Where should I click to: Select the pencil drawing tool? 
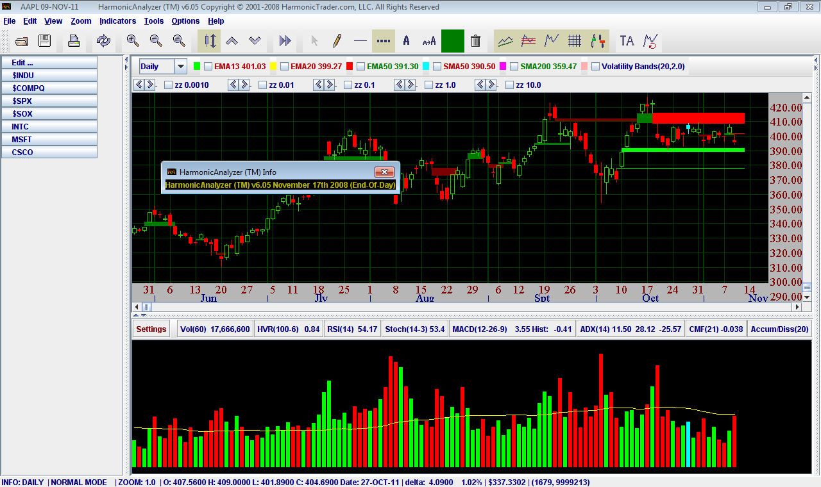[337, 41]
